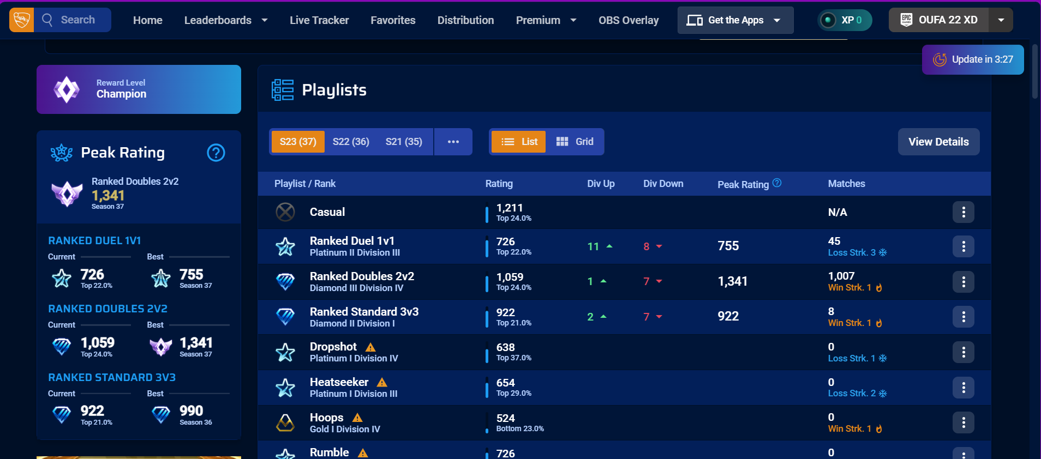
Task: Click the Reward Level Champion badge icon
Action: tap(67, 89)
